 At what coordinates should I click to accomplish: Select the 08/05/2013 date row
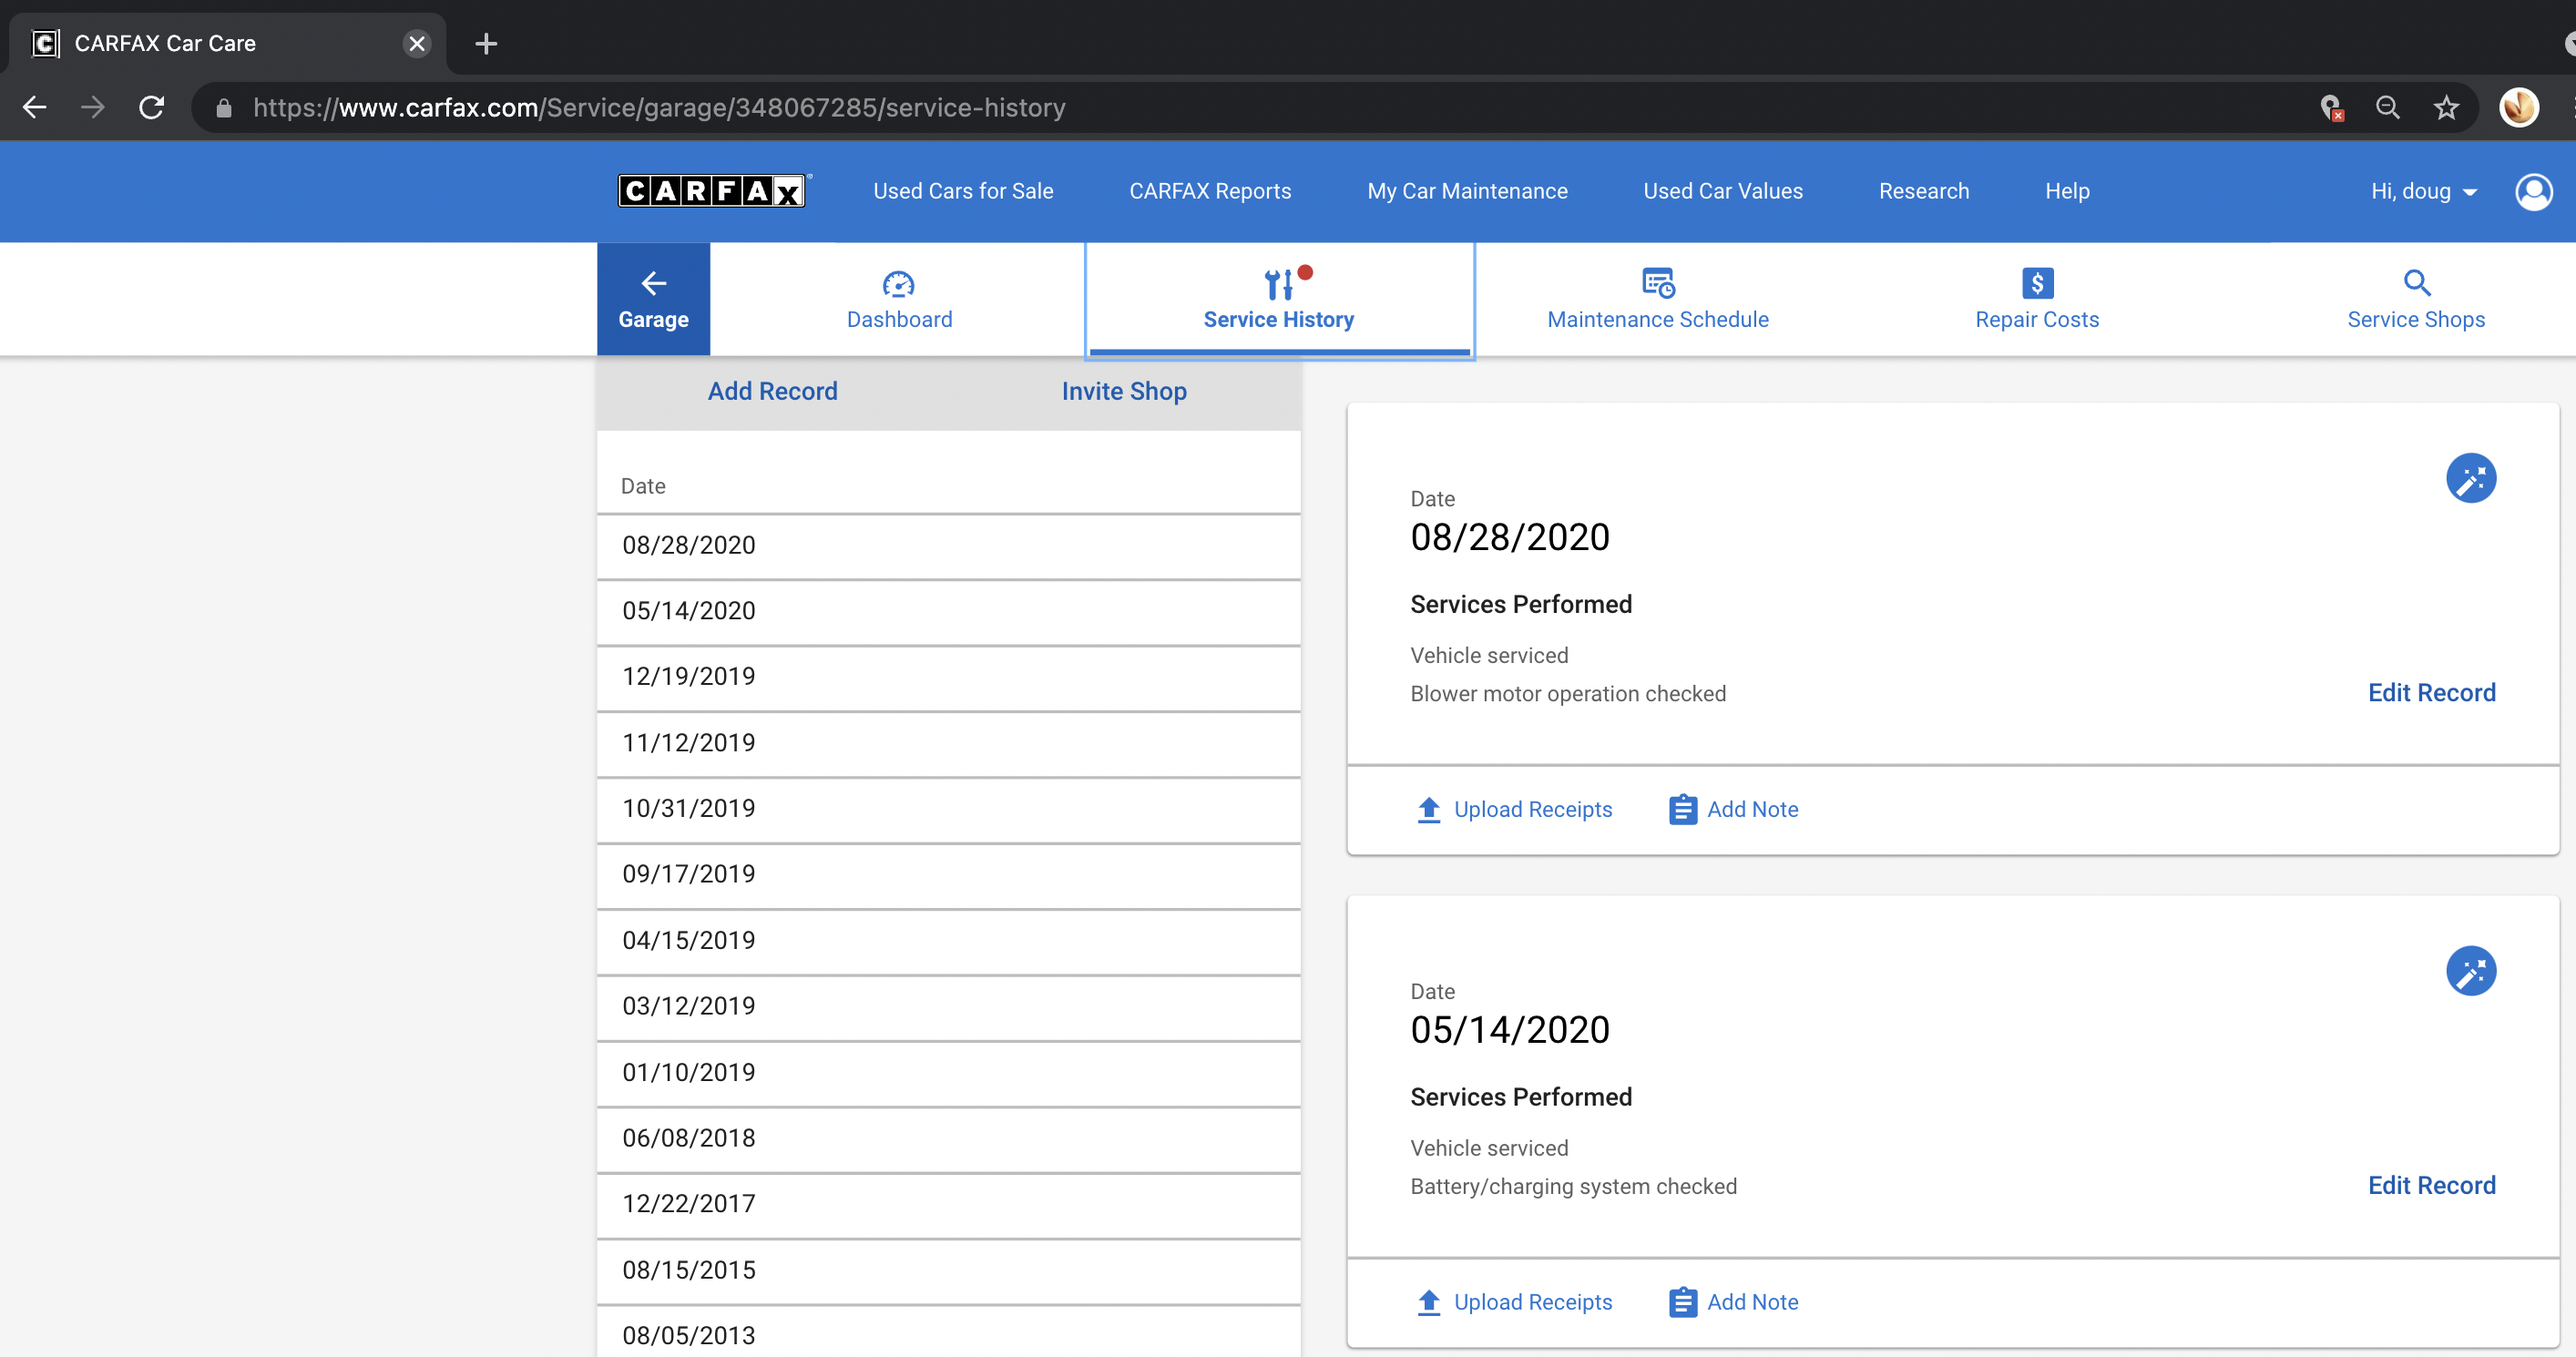tap(948, 1332)
